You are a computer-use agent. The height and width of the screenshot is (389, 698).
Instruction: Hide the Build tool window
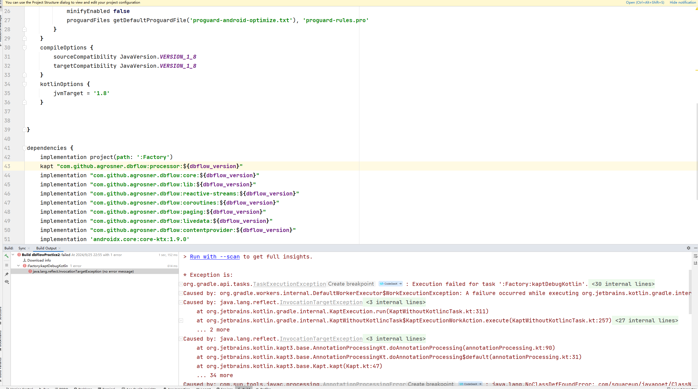point(696,248)
